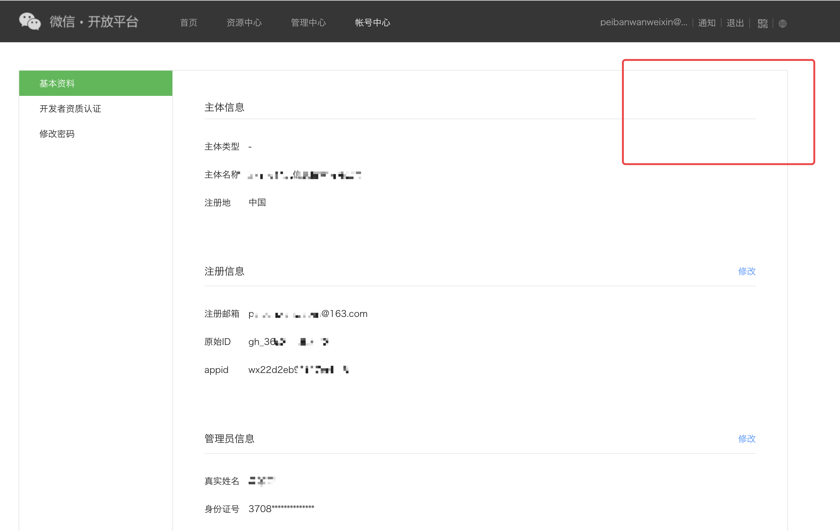840x531 pixels.
Task: Go to 资源中心 navigation item
Action: click(244, 23)
